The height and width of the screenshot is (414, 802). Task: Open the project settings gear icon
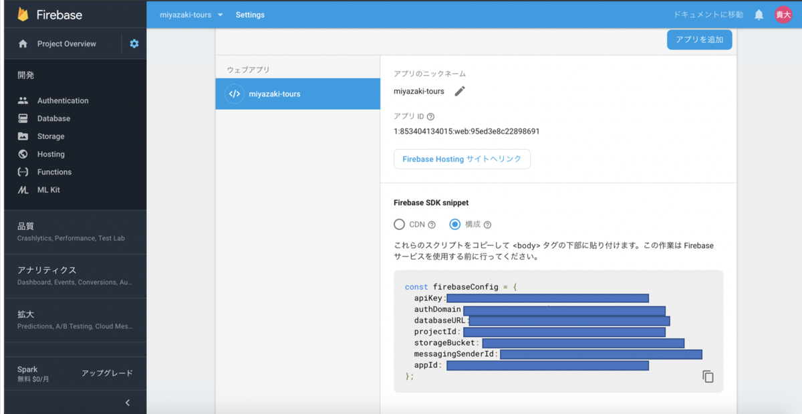(x=133, y=43)
